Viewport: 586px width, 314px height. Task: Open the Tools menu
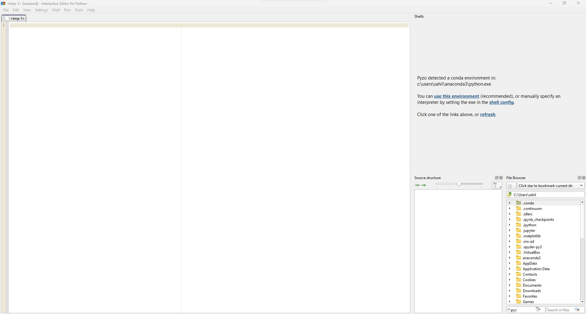click(x=79, y=10)
